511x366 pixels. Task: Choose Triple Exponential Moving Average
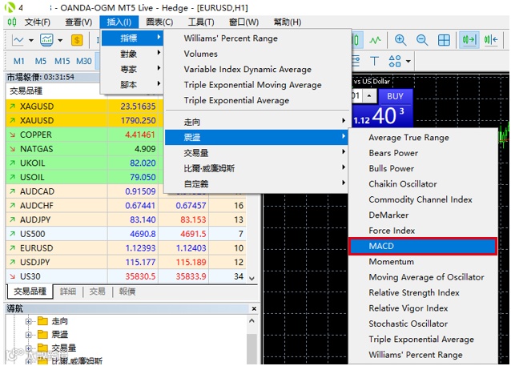pos(252,85)
